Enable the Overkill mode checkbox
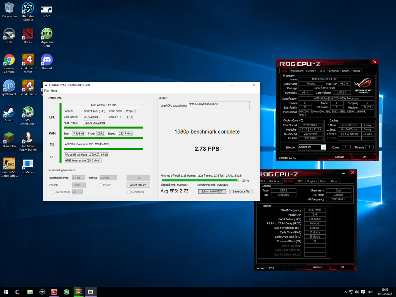The width and height of the screenshot is (396, 297). (52, 192)
